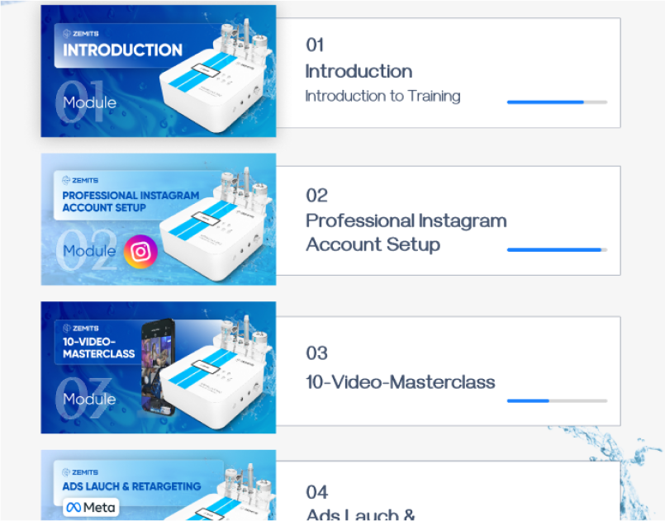Click the Meta logo badge on Module 04

click(x=91, y=507)
